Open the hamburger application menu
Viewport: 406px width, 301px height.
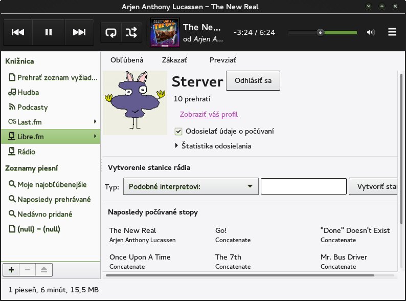[392, 32]
